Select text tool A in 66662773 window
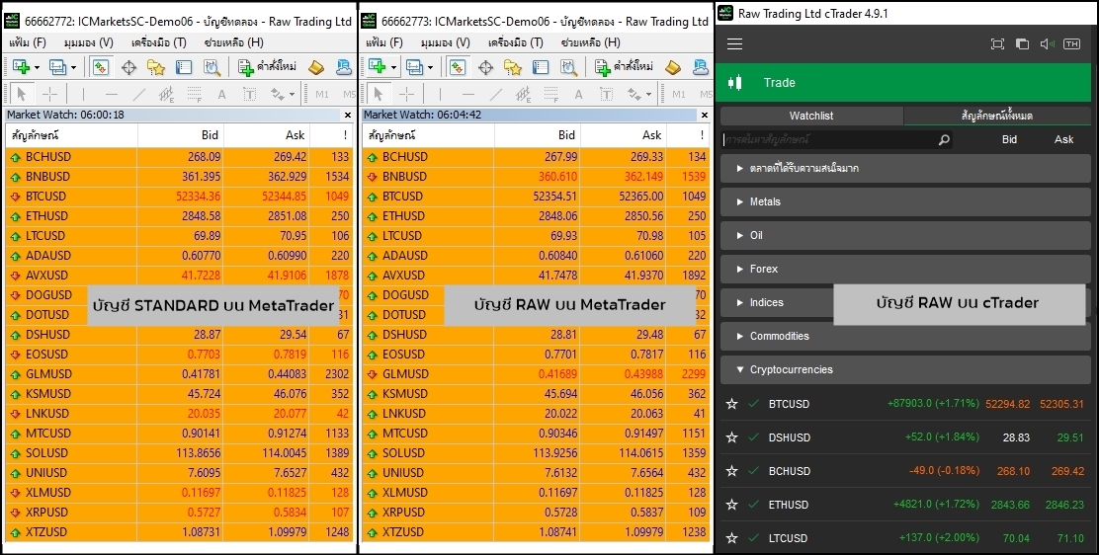This screenshot has height=555, width=1099. click(578, 94)
